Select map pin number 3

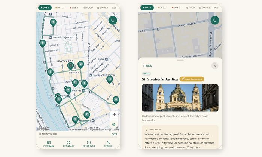(50, 72)
